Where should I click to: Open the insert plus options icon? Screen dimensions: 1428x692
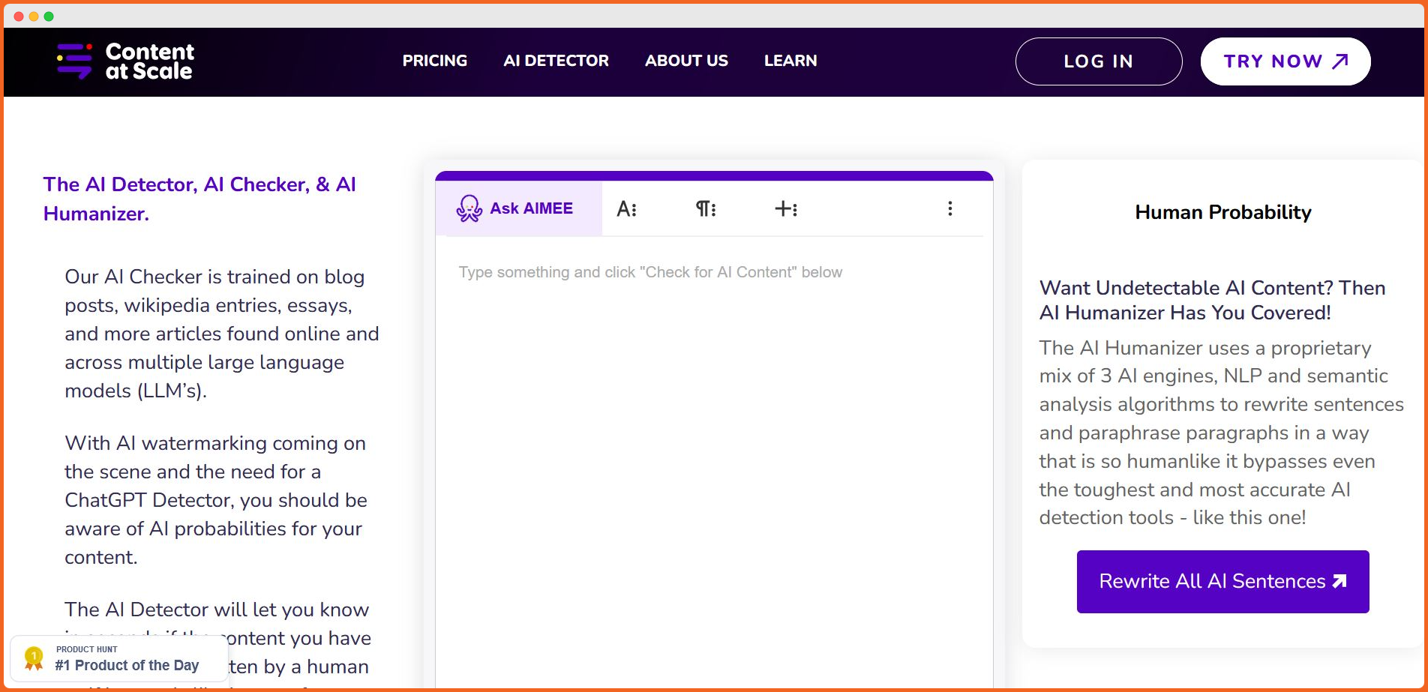(x=786, y=208)
